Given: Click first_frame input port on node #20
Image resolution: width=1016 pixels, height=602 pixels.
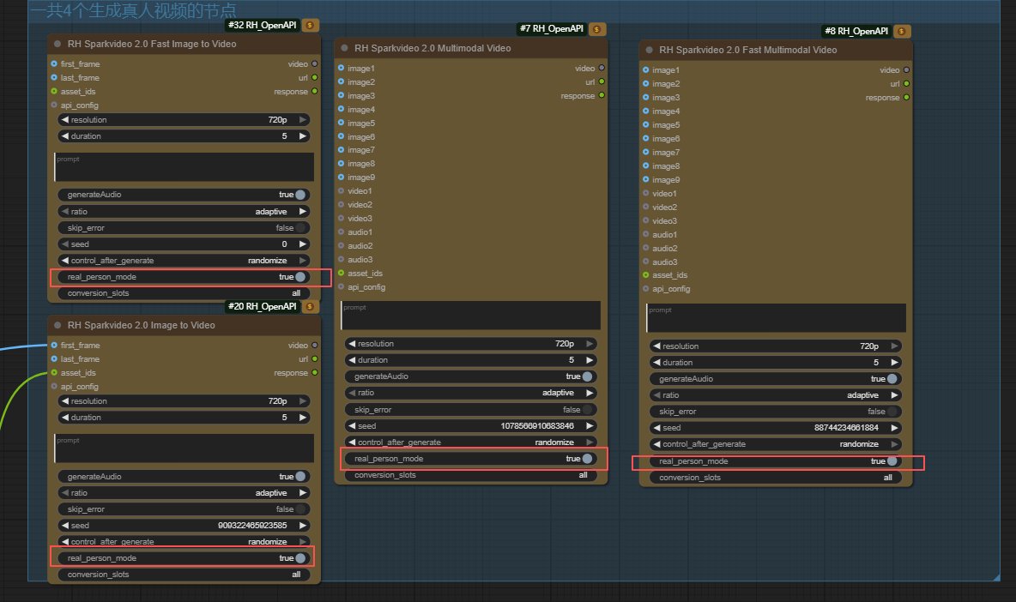Looking at the screenshot, I should tap(54, 346).
